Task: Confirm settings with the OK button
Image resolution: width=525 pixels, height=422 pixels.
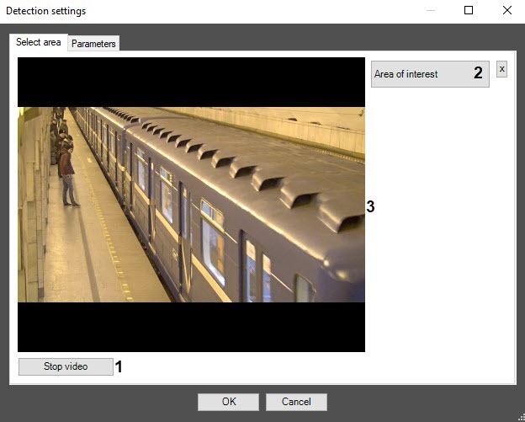Action: click(x=228, y=402)
